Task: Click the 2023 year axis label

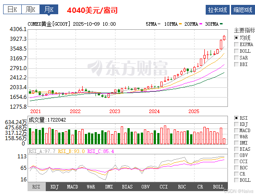Action: (x=115, y=111)
